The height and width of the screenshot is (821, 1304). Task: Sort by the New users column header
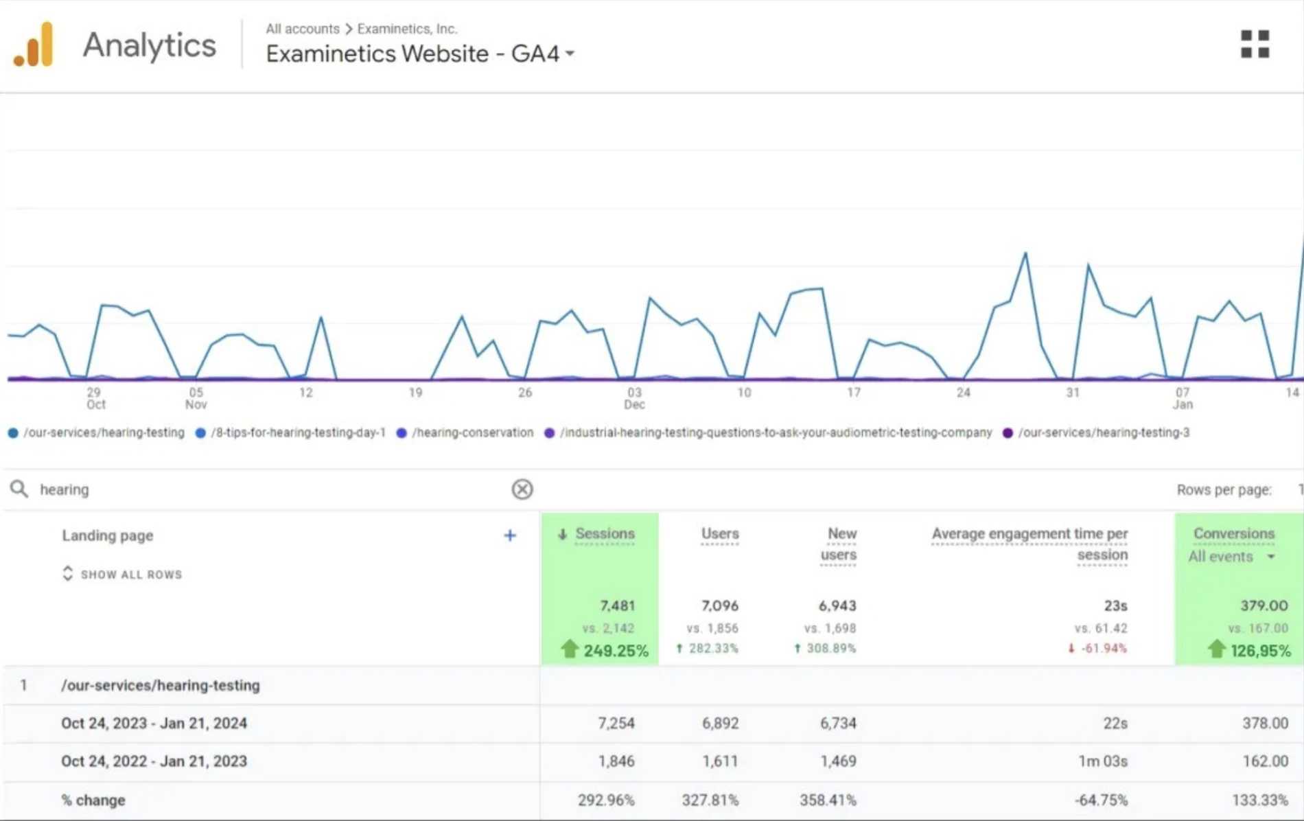(x=839, y=544)
